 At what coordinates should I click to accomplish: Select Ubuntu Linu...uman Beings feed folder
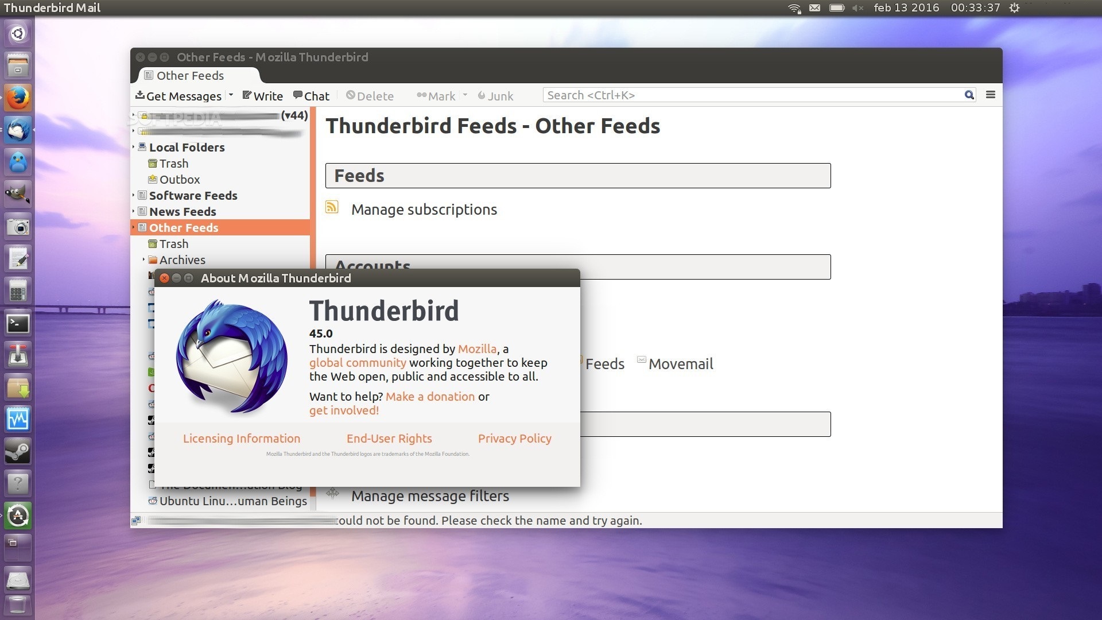[x=233, y=501]
